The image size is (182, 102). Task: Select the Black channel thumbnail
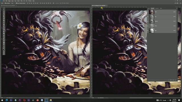(x=152, y=31)
